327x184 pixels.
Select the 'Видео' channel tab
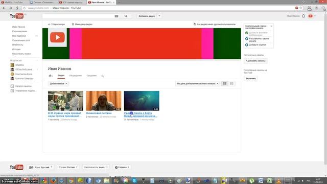click(61, 76)
